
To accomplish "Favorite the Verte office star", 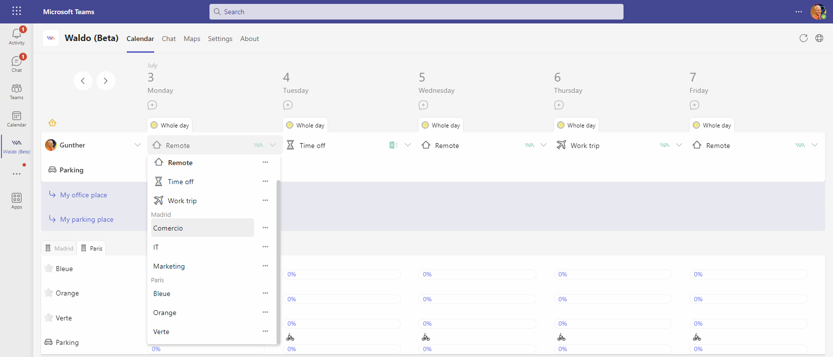I will [x=48, y=317].
